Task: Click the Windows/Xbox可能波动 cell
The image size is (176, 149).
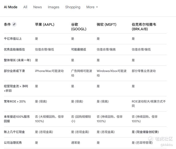Action: point(112,73)
